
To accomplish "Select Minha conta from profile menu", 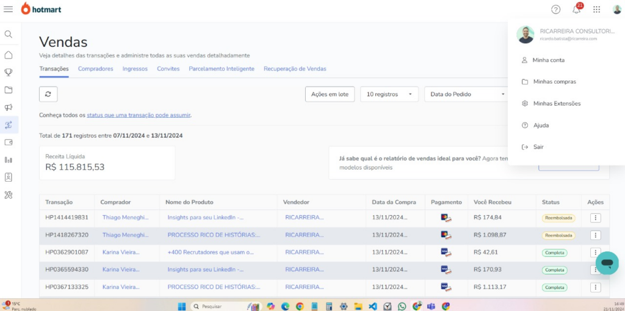I will [548, 60].
